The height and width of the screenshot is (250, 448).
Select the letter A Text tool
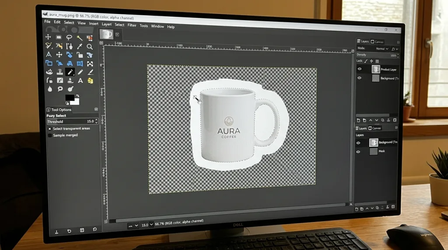point(80,81)
